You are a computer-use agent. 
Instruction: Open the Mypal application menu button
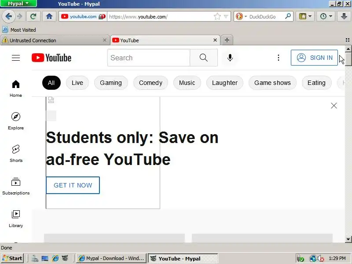point(18,4)
